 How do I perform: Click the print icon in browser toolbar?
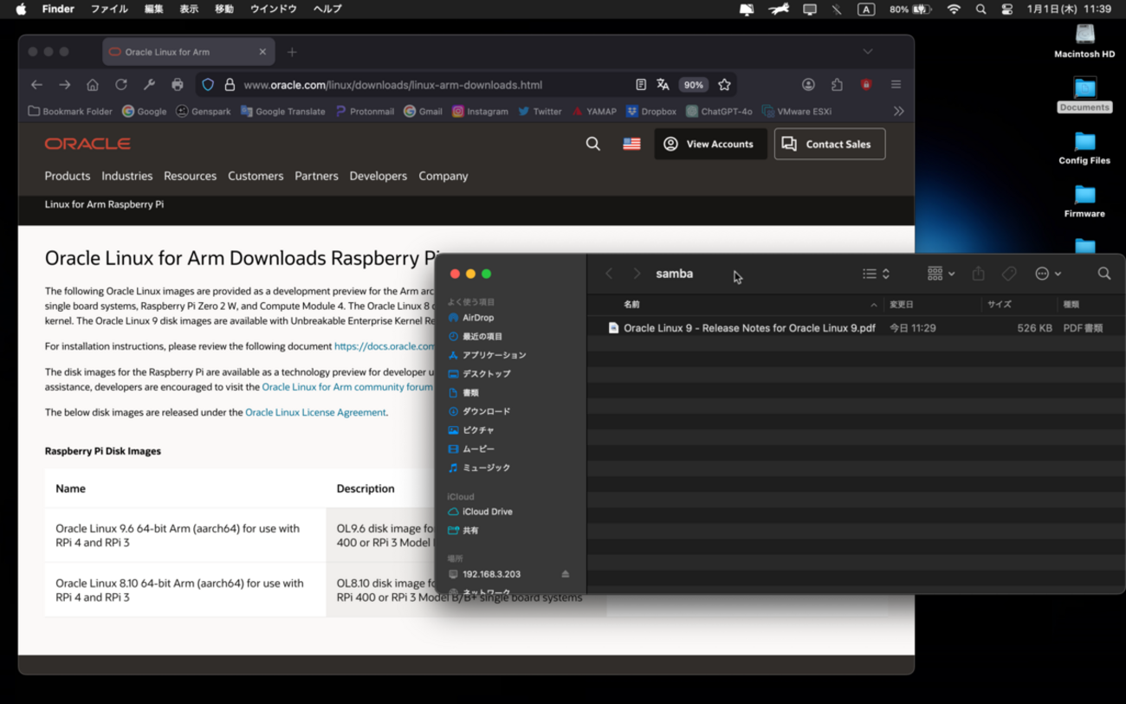coord(178,85)
